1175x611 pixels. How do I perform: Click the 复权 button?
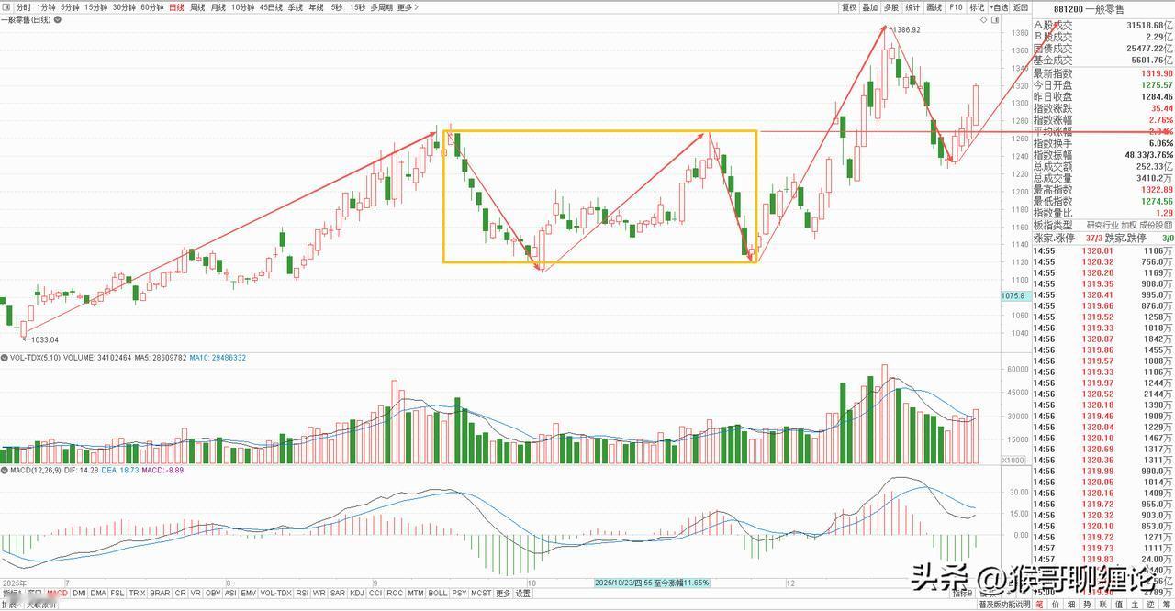[849, 7]
